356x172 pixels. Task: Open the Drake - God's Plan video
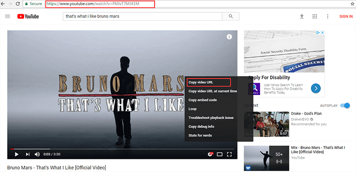tap(306, 113)
